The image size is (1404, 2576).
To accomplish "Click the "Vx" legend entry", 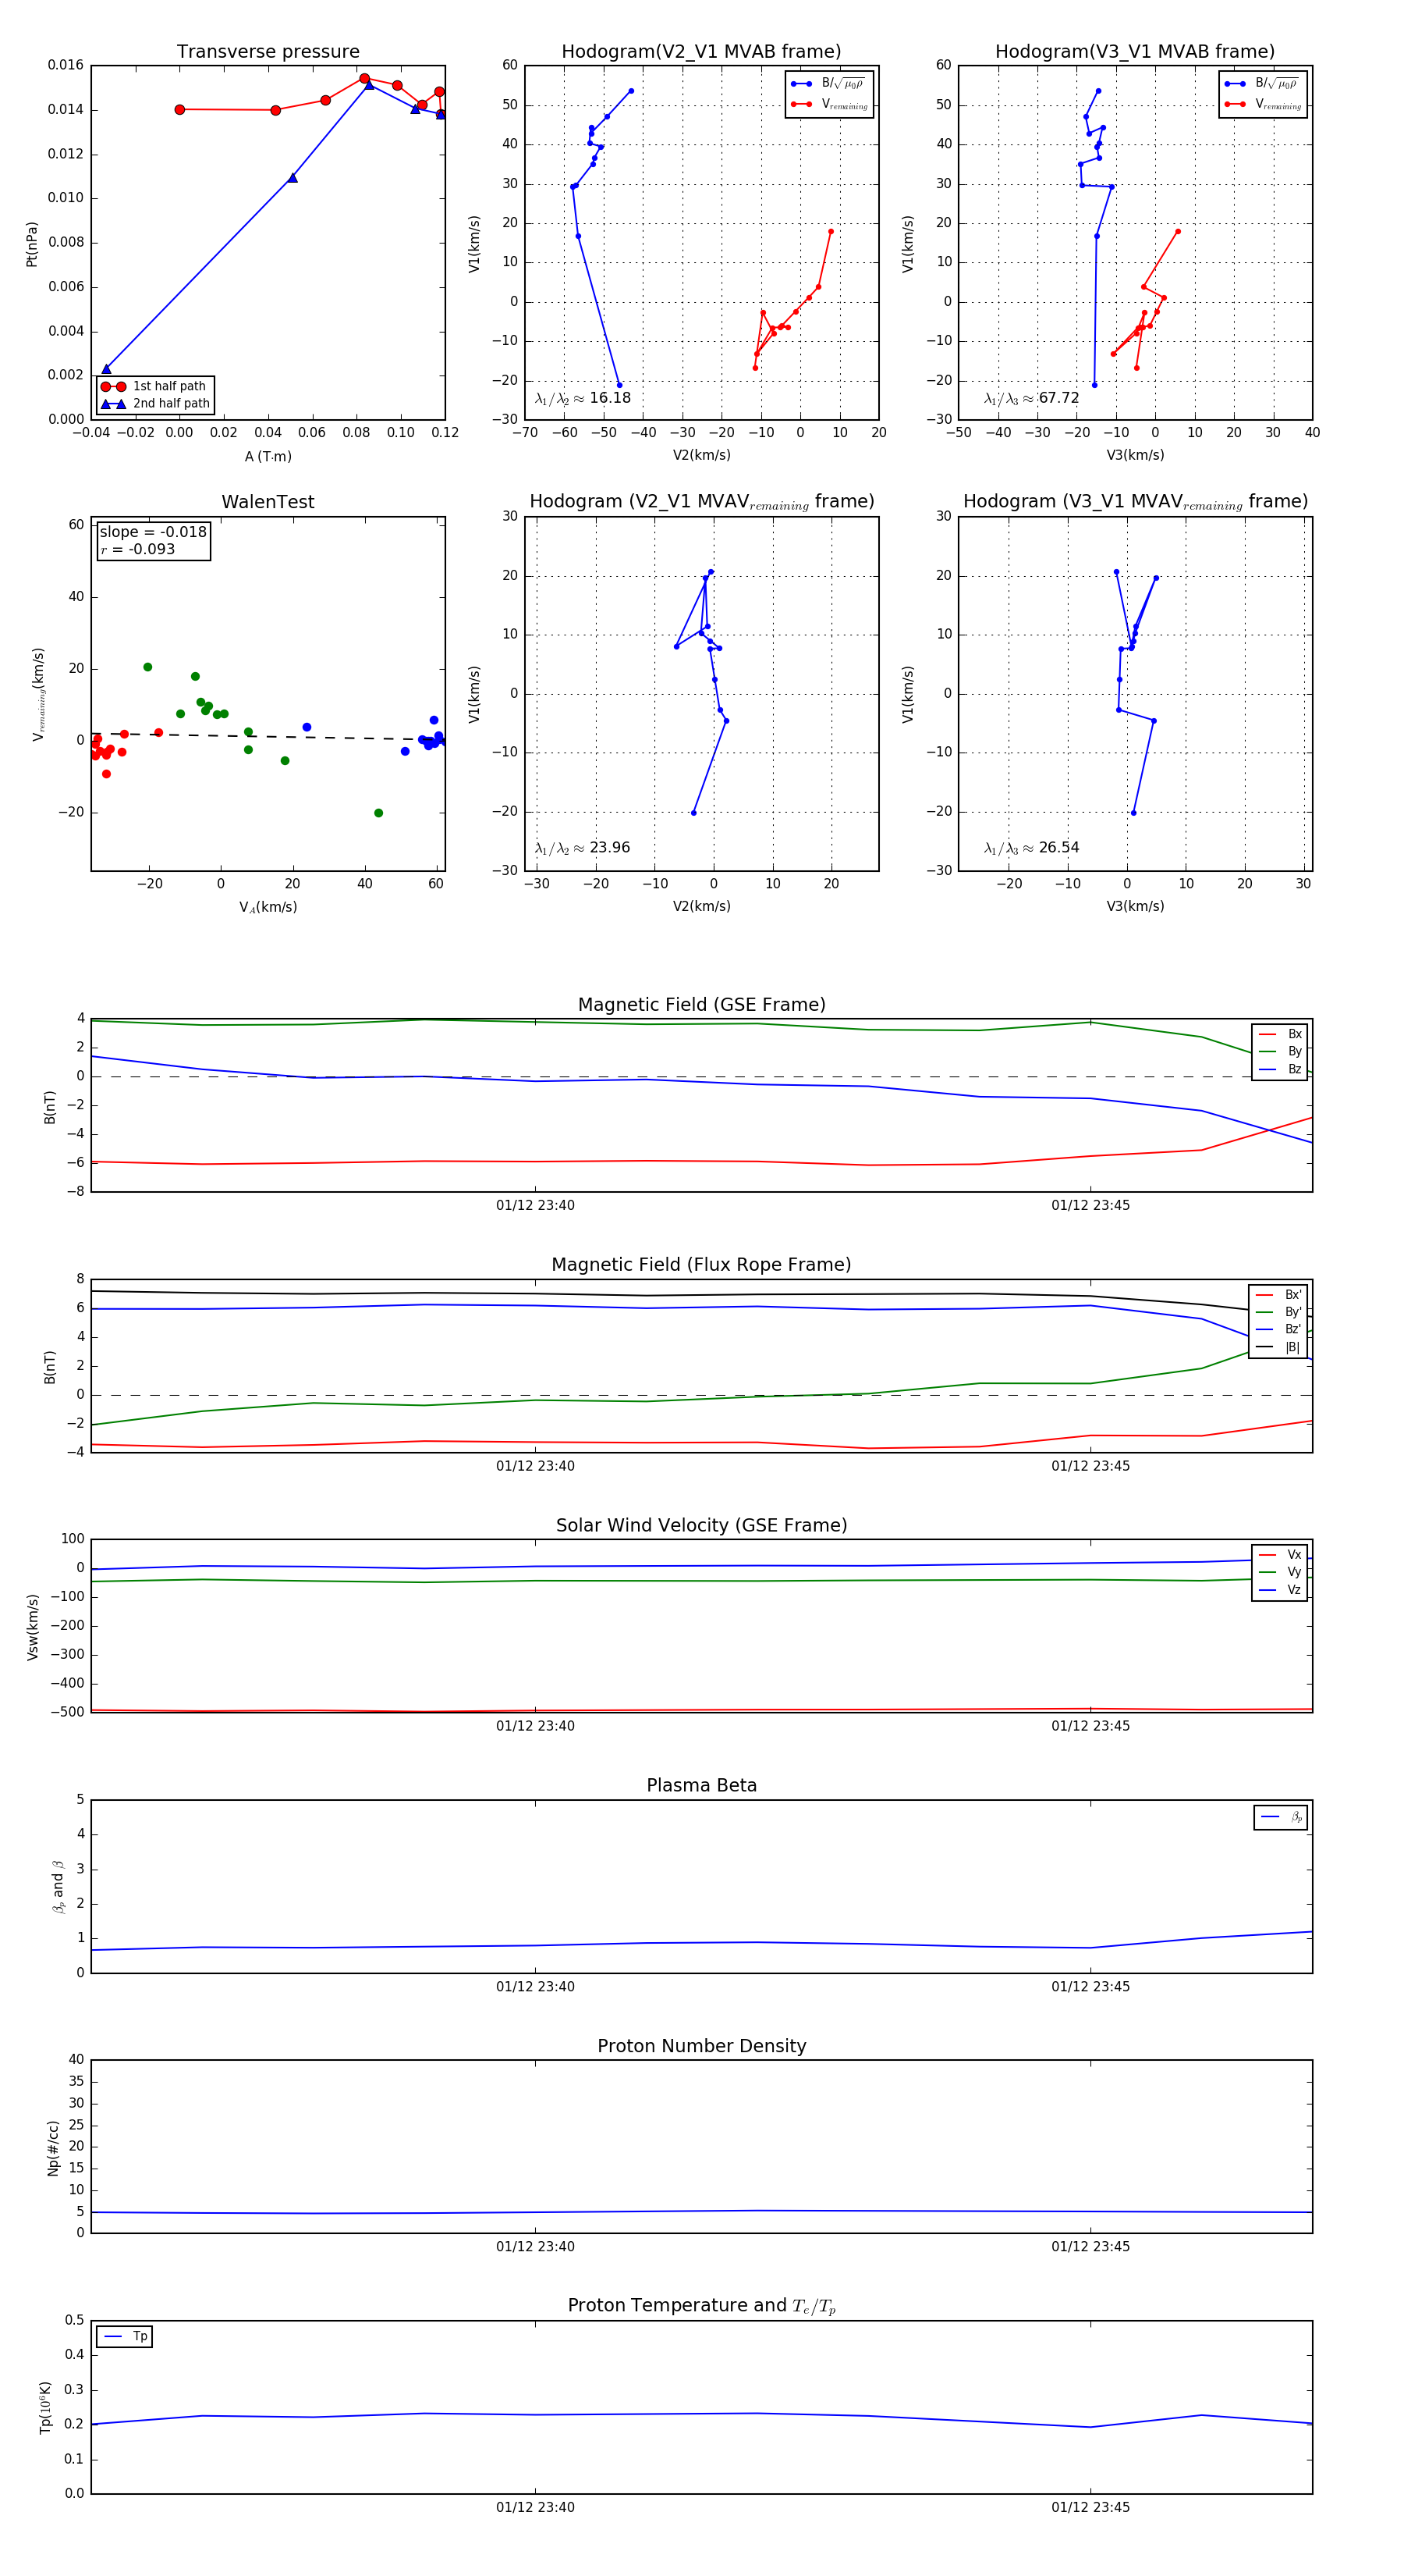I will (x=1280, y=1554).
